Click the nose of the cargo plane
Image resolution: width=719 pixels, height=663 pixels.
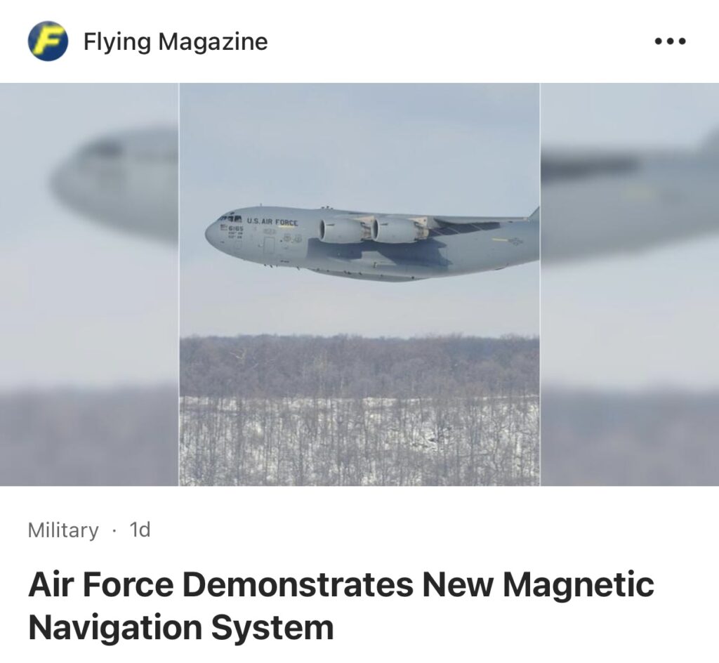click(213, 233)
